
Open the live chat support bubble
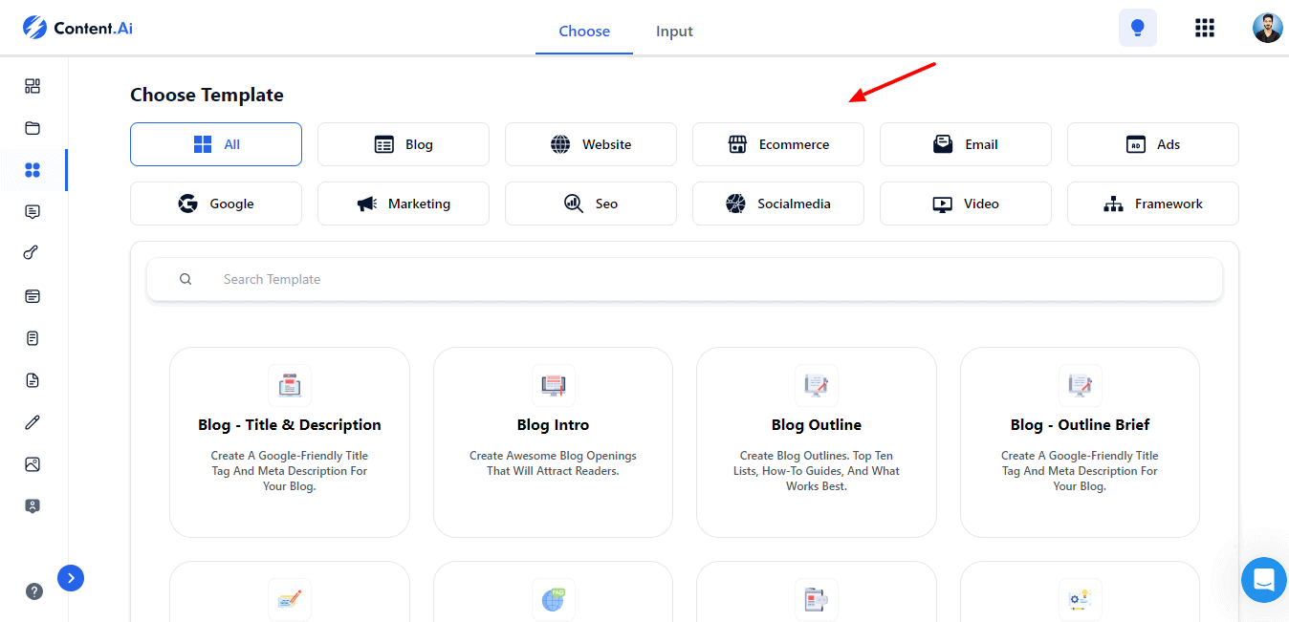[x=1263, y=580]
